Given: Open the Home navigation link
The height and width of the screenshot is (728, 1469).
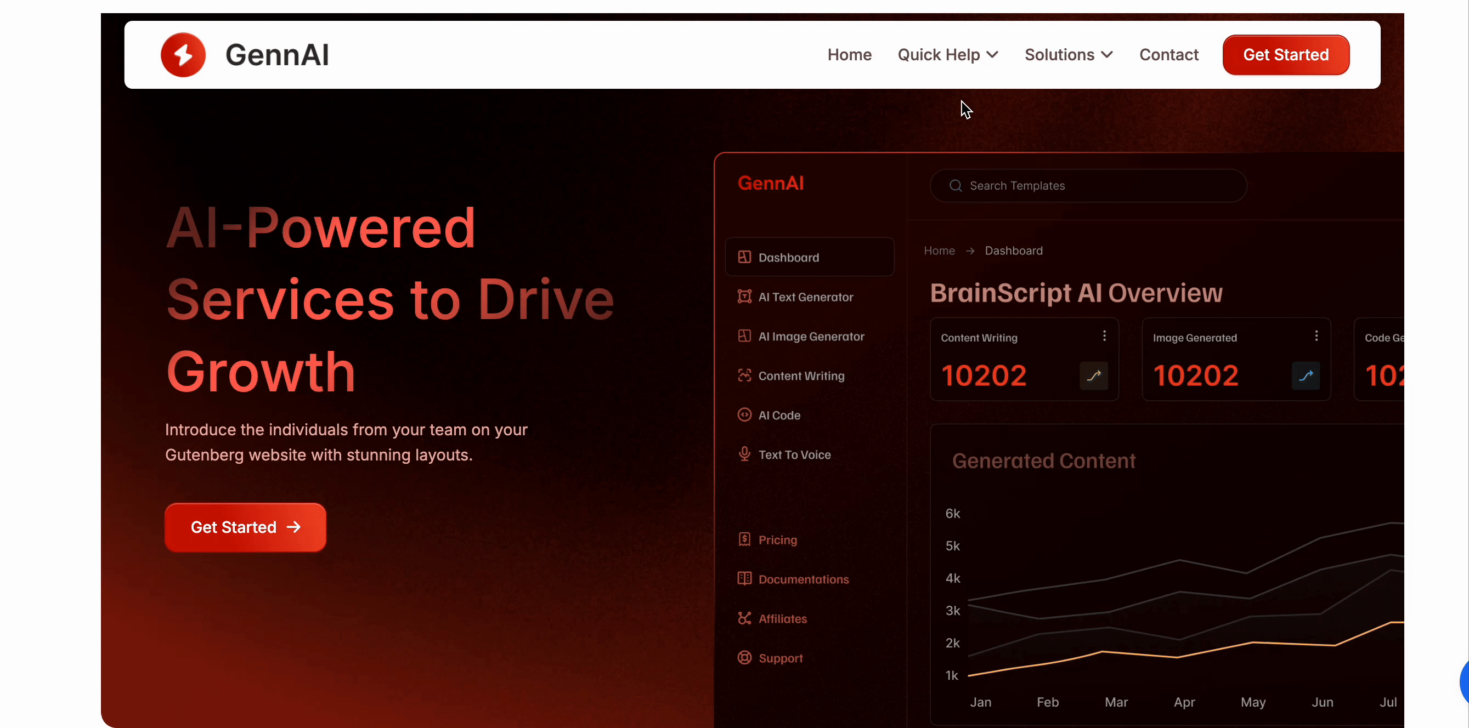Looking at the screenshot, I should [849, 55].
